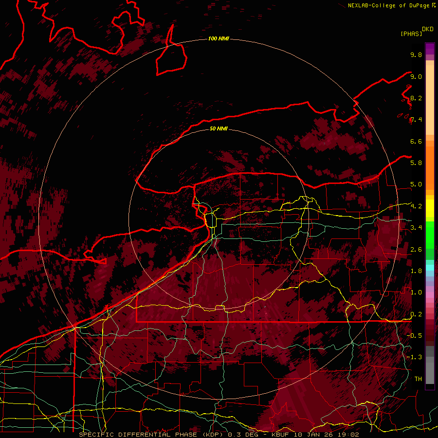The height and width of the screenshot is (438, 438).
Task: Click the 6.6 scale value
Action: tap(416, 141)
